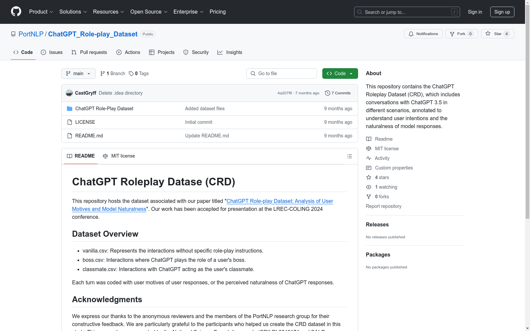Open the paper link 'ChatGPT Role-play Dataset: Analysis of User'

280,201
